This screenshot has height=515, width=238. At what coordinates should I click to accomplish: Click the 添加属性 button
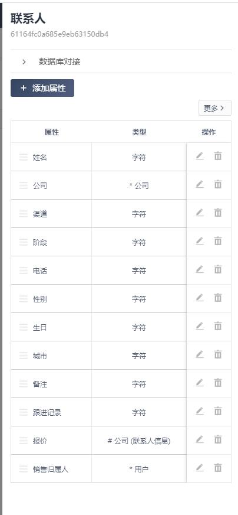[42, 88]
